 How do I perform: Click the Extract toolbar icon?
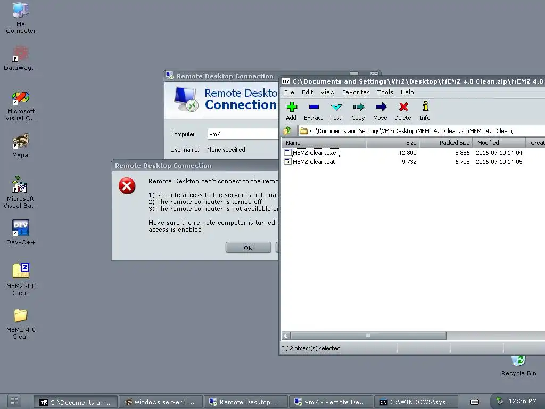click(313, 111)
